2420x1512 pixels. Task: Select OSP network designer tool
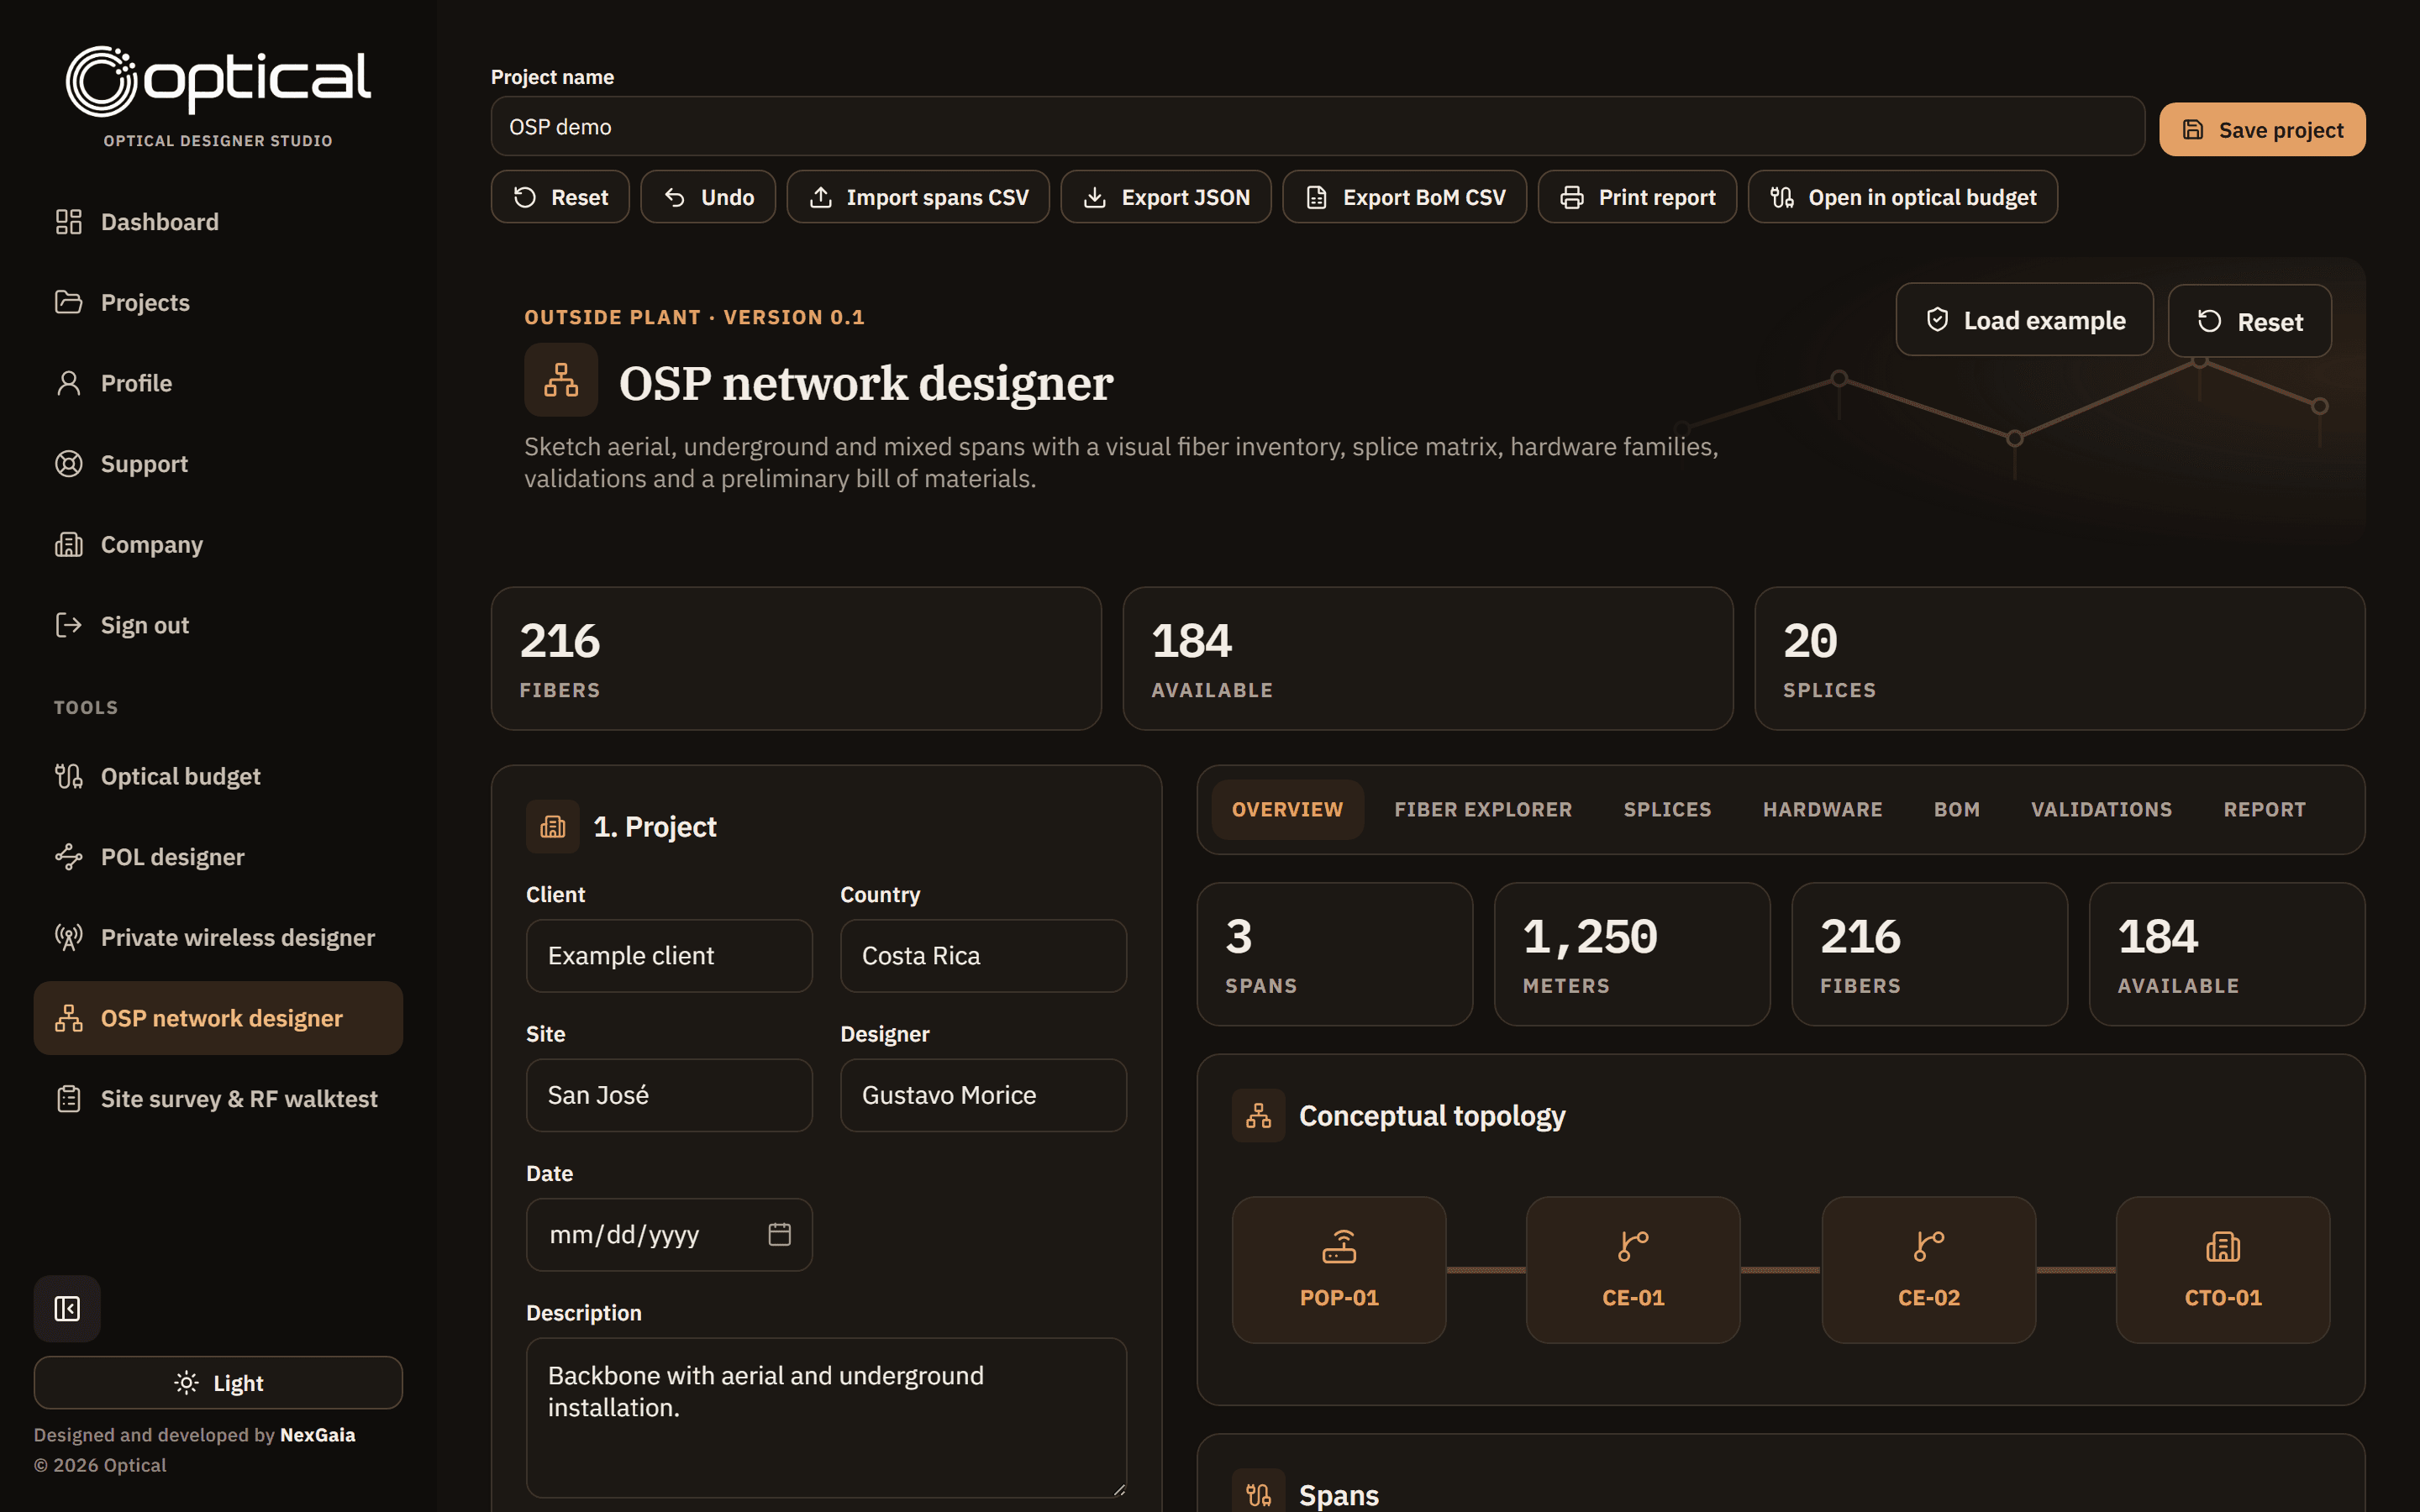[x=218, y=1018]
